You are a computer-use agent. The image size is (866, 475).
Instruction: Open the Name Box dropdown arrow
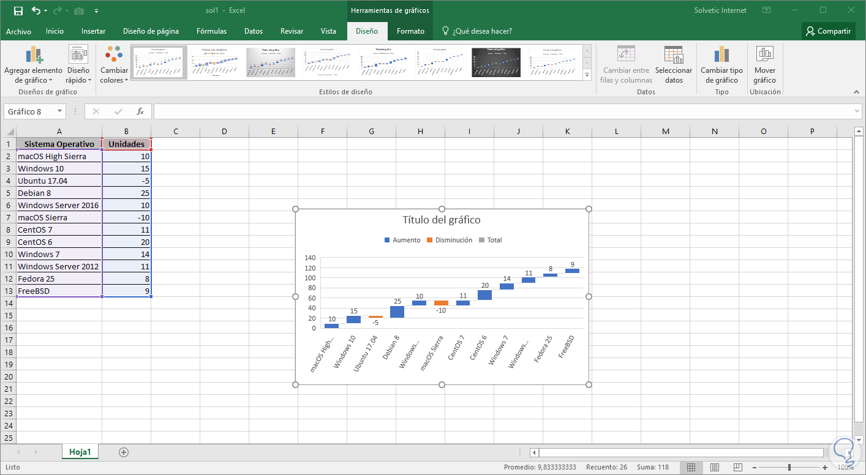pyautogui.click(x=59, y=111)
